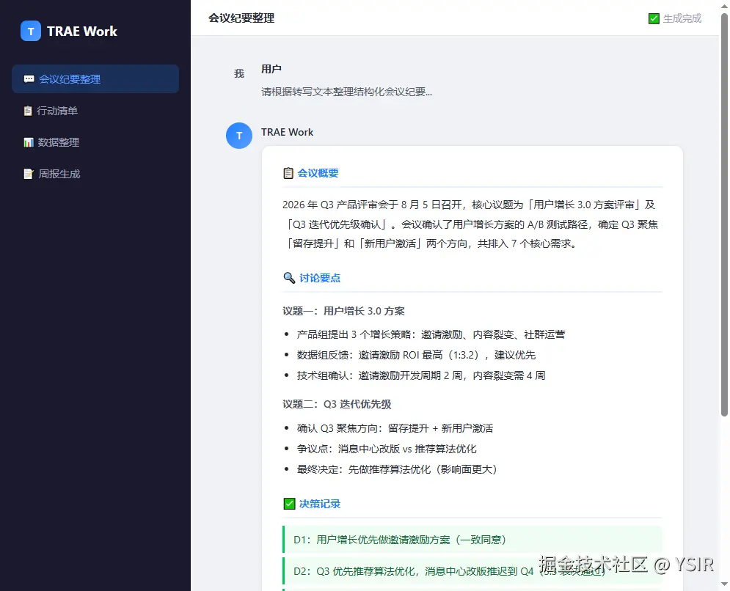Click the page title 会议纪要整理 in header
The width and height of the screenshot is (730, 591).
click(x=241, y=18)
